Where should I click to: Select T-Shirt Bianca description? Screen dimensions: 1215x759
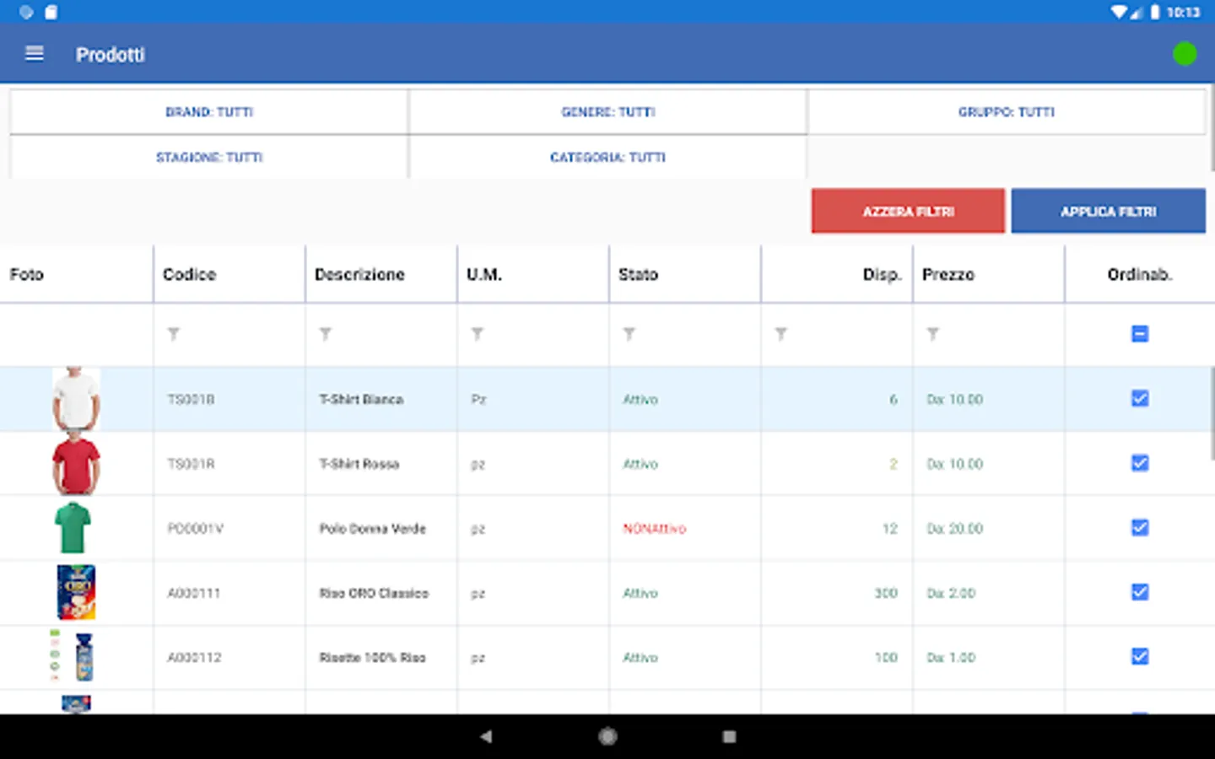[361, 399]
